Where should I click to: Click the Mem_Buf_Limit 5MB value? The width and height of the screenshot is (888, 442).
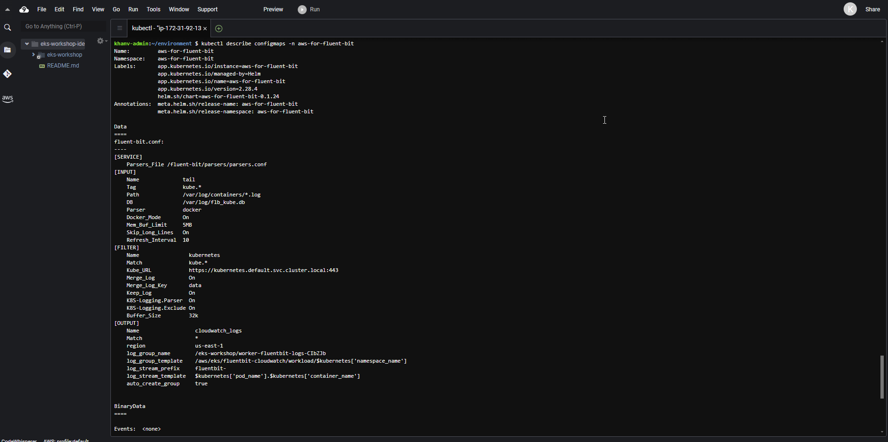tap(187, 225)
